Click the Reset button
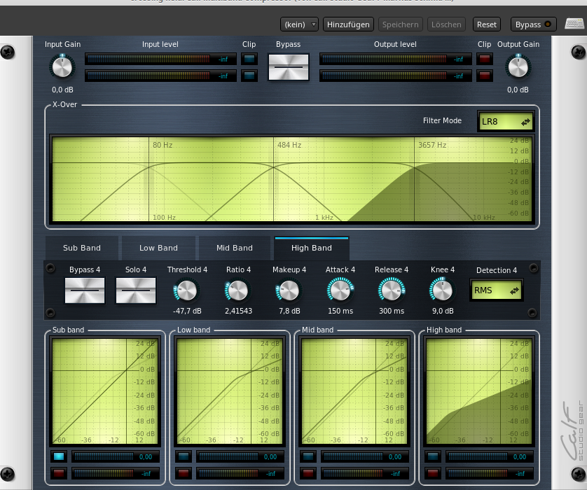Screen dimensions: 587x490 486,24
